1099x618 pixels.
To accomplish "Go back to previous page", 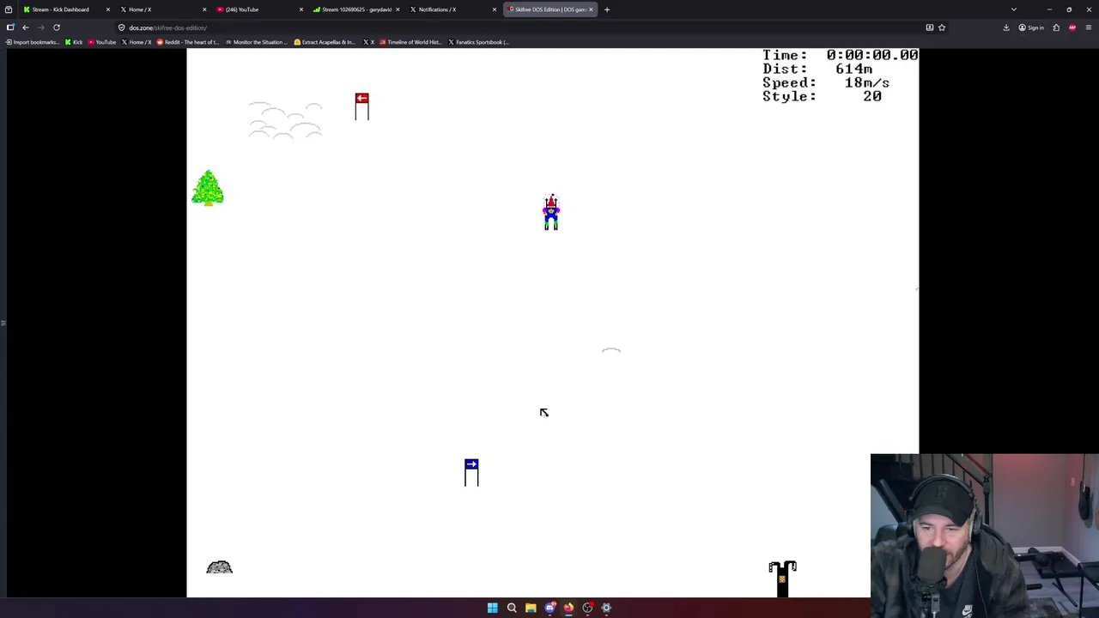I will tap(26, 27).
